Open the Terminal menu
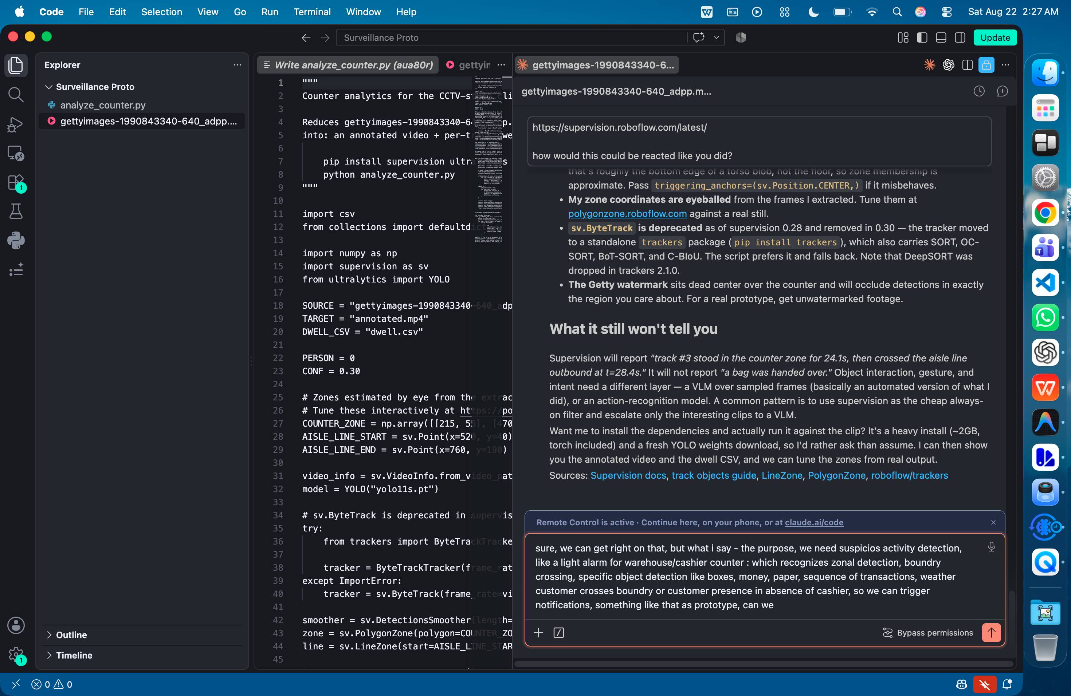This screenshot has height=696, width=1071. point(312,12)
